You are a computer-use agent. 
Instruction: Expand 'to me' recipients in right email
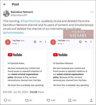point(61,44)
